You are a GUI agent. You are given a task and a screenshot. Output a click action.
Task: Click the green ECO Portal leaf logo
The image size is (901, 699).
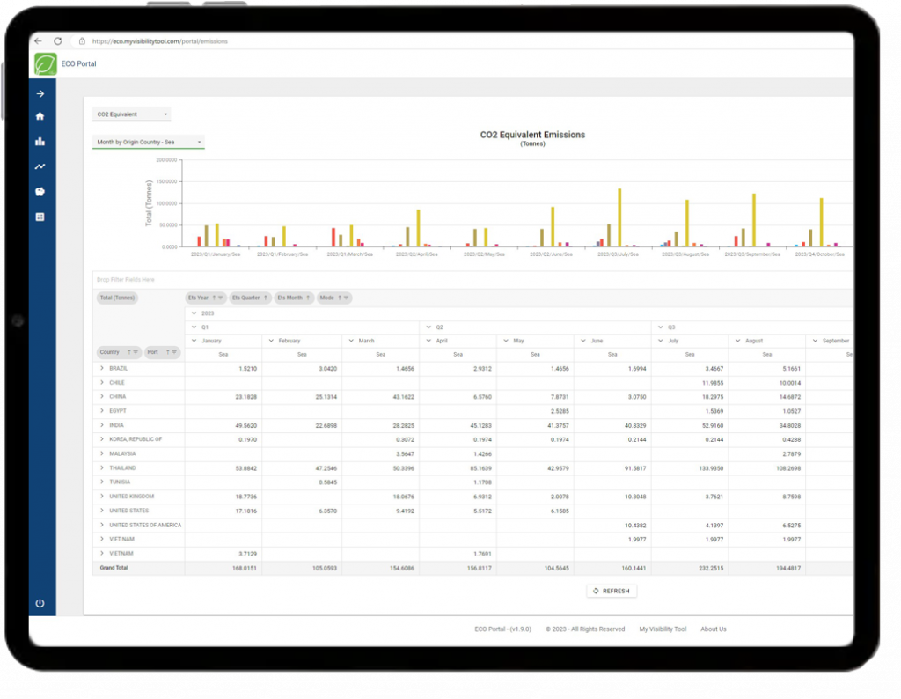point(45,64)
